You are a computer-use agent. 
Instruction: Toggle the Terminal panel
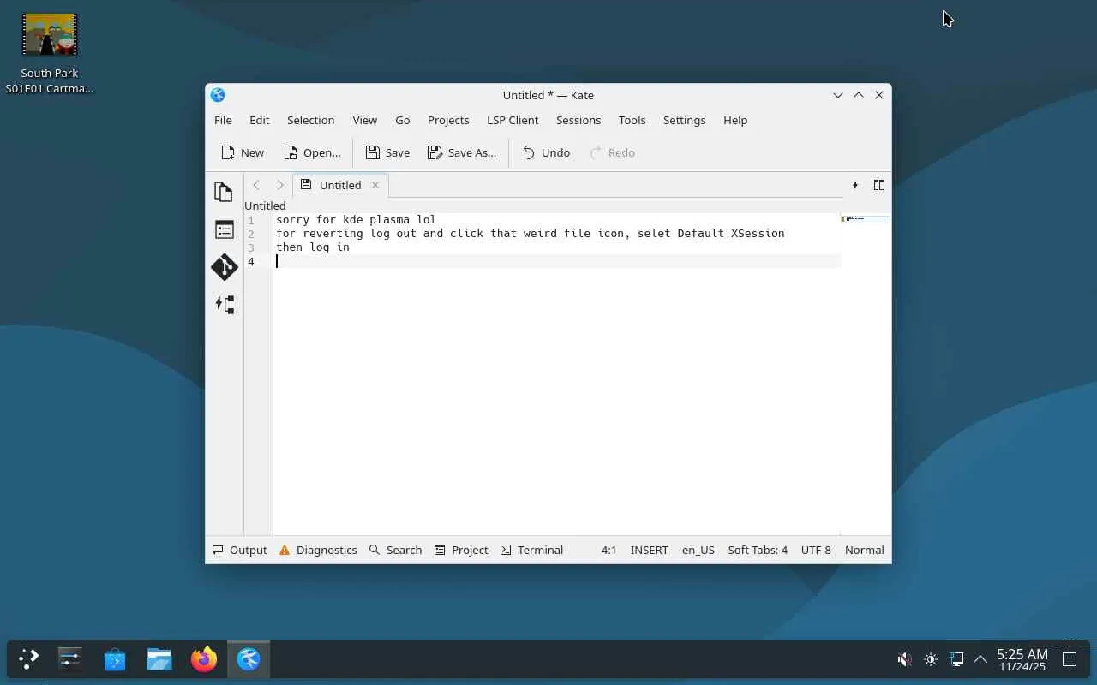531,550
